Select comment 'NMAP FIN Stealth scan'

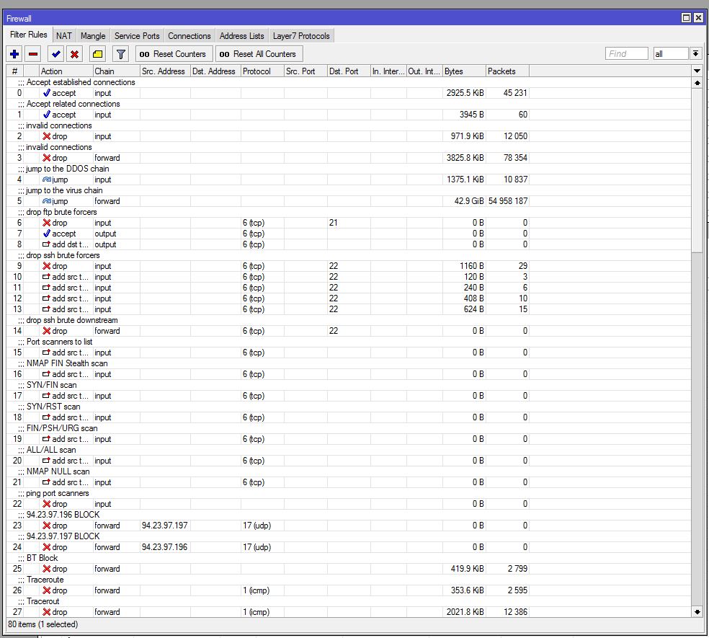click(x=67, y=363)
